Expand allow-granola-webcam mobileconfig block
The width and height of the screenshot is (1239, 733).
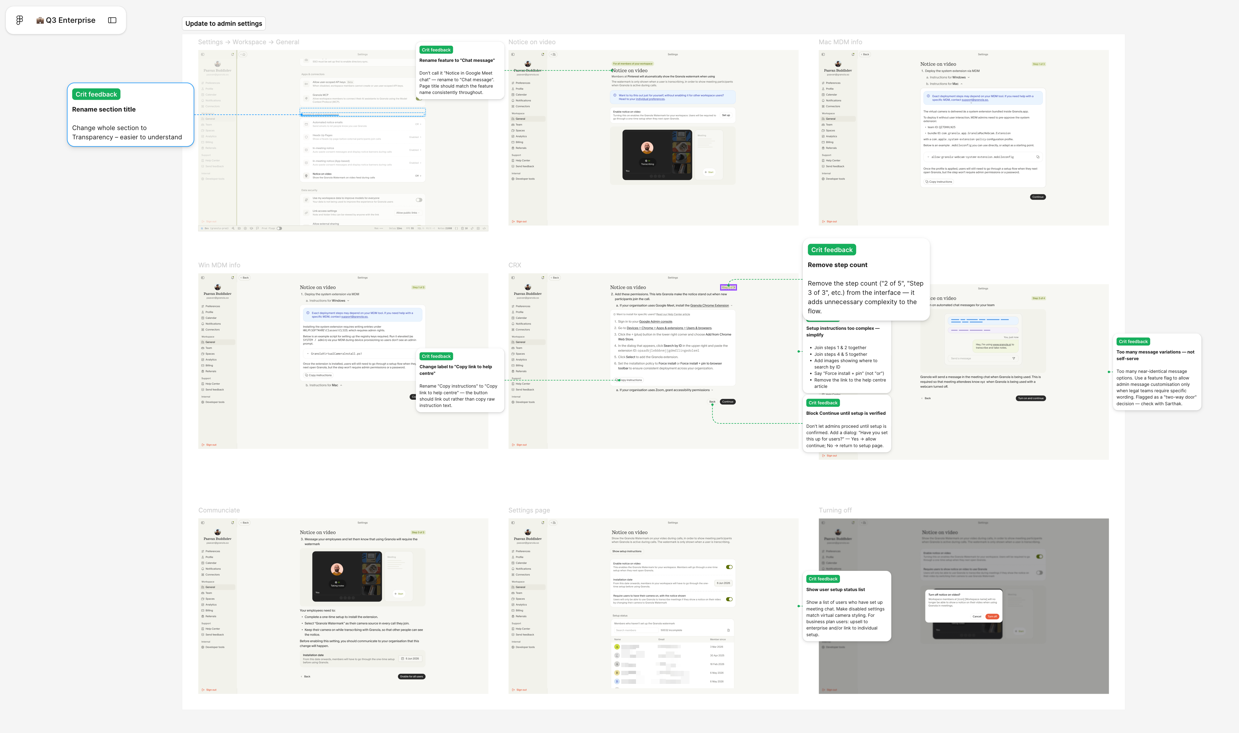[x=928, y=157]
